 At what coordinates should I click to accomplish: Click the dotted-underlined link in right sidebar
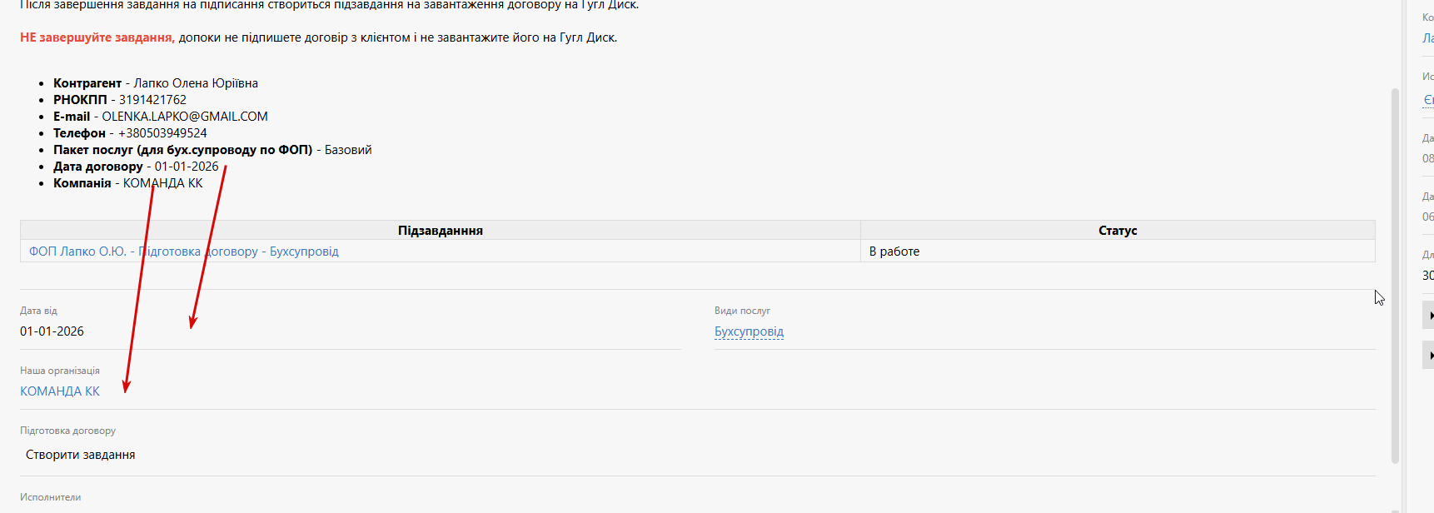pos(1428,100)
